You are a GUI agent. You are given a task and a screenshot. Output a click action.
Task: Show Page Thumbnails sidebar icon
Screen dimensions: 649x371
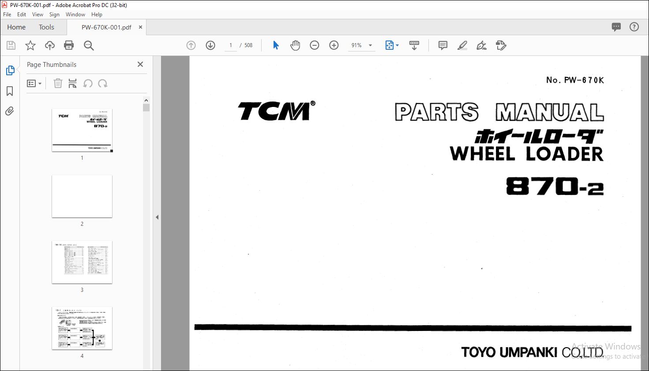pos(10,70)
